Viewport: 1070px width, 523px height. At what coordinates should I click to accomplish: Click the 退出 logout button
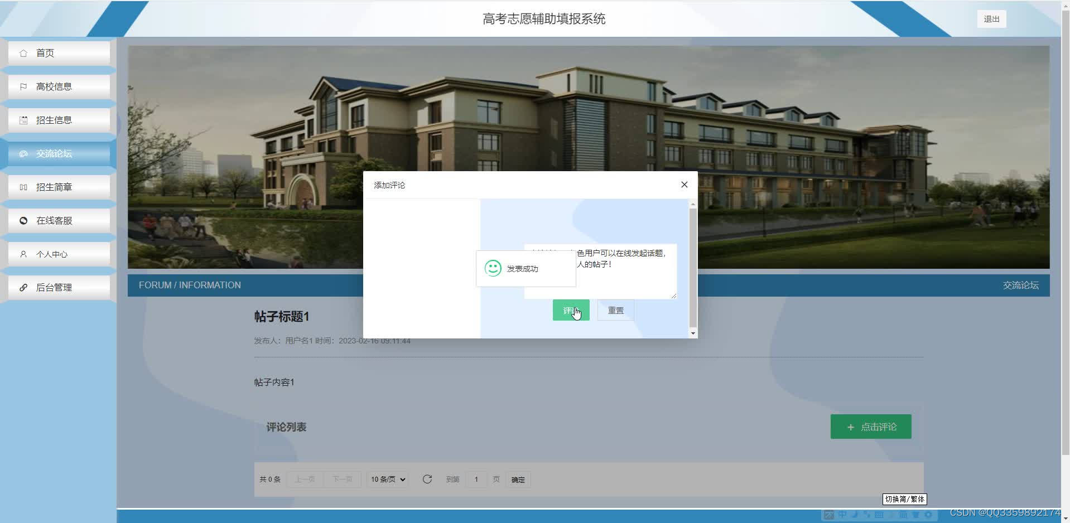[x=991, y=19]
